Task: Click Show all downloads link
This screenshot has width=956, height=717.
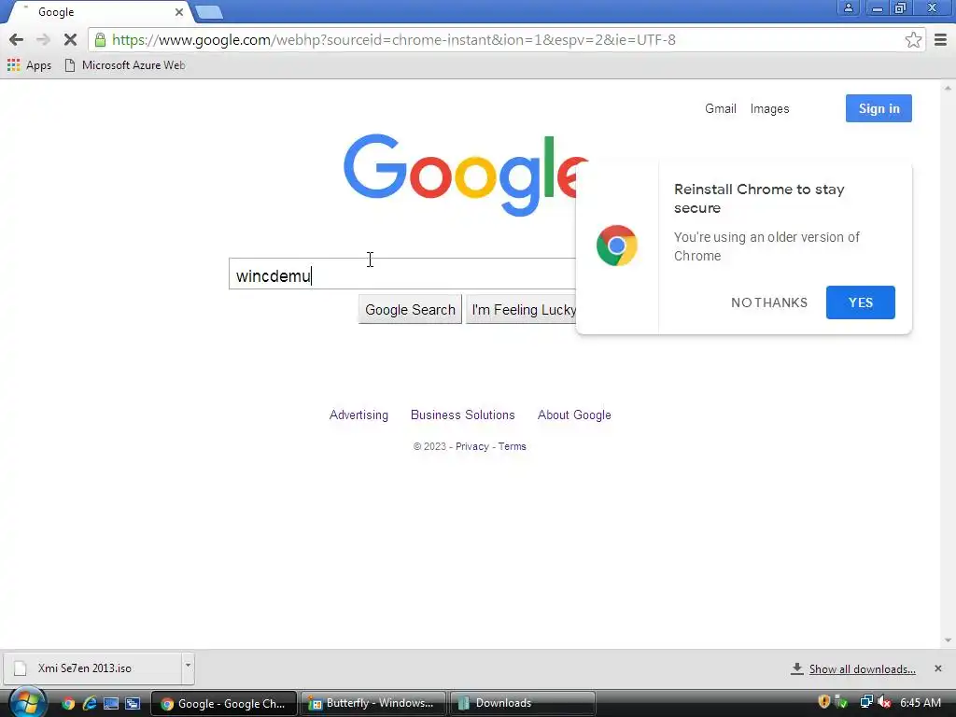Action: [862, 669]
